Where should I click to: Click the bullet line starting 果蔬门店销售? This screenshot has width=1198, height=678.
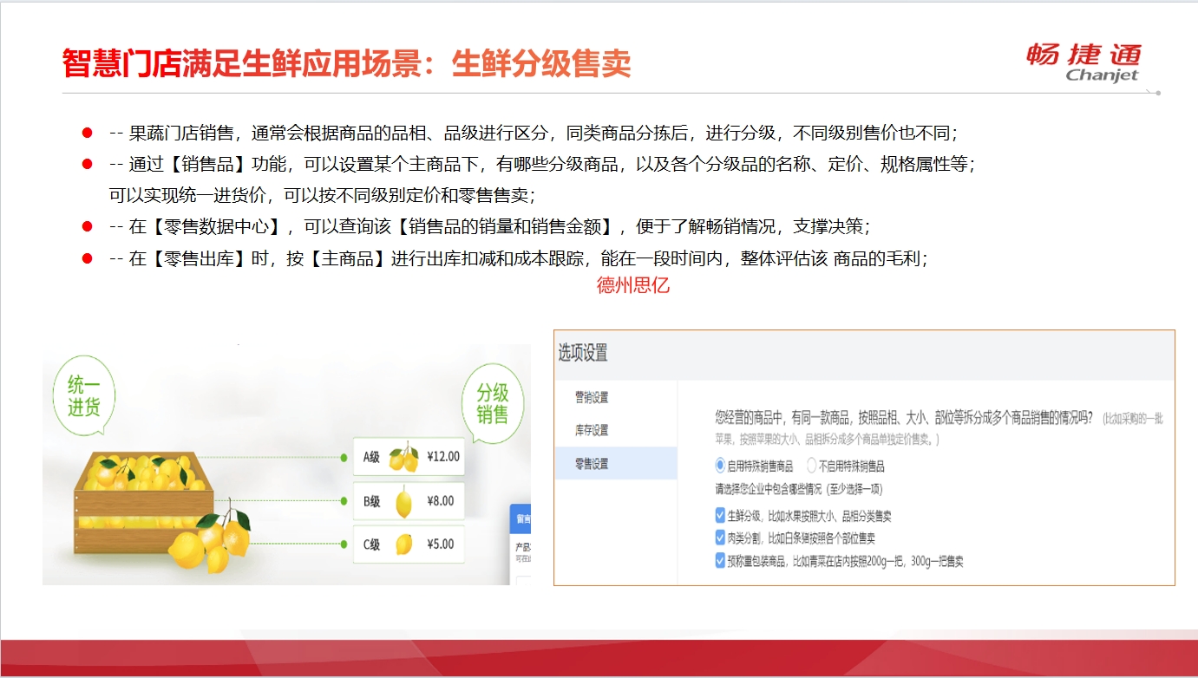coord(533,134)
